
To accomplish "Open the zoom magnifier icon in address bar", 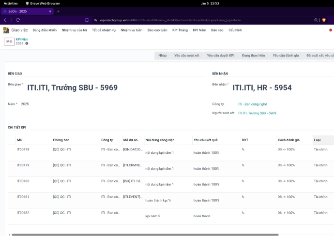I will [316, 20].
